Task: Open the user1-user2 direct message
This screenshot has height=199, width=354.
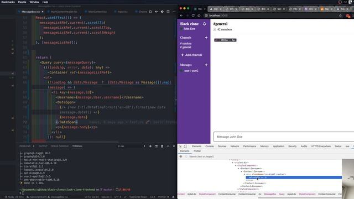Action: [x=191, y=71]
